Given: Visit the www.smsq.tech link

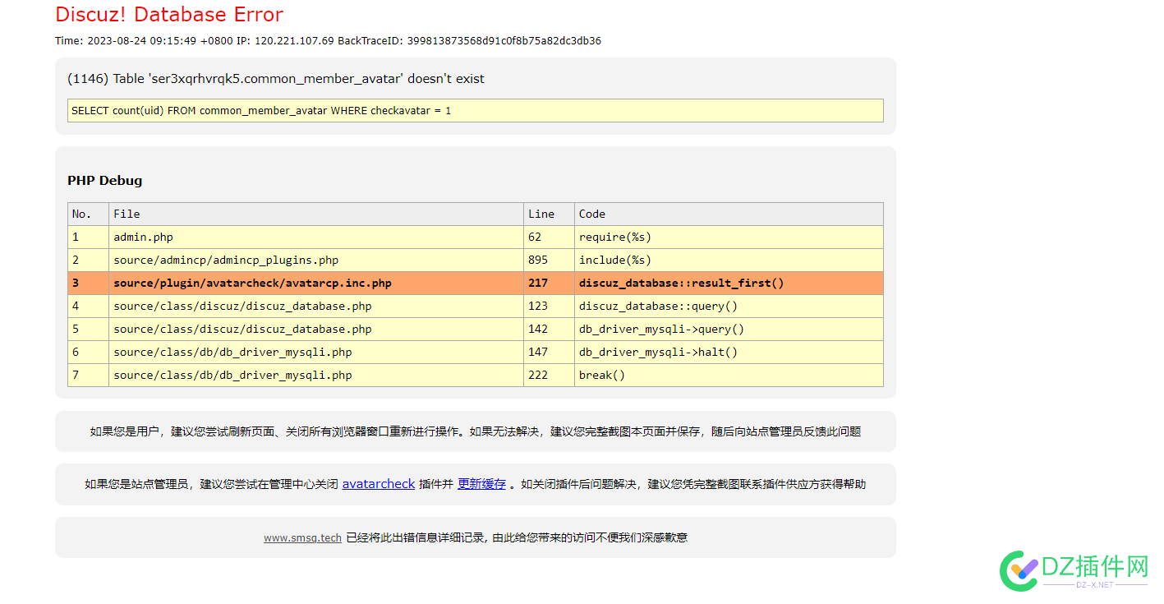Looking at the screenshot, I should coord(302,537).
